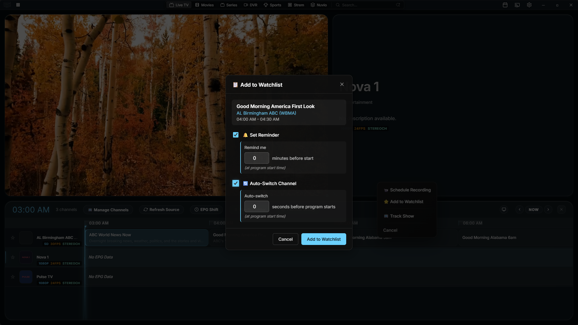The width and height of the screenshot is (578, 325).
Task: Open the calendar schedule icon
Action: (x=505, y=5)
